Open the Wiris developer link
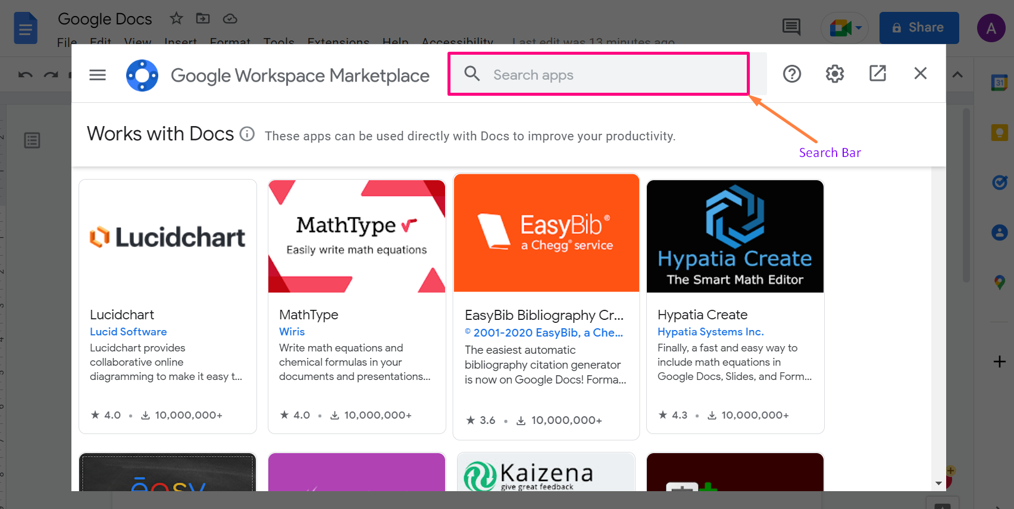The width and height of the screenshot is (1014, 509). point(292,332)
